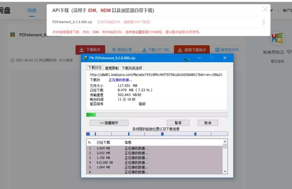292x189 pixels.
Task: Close the API下载 popup with X icon
Action: (265, 9)
